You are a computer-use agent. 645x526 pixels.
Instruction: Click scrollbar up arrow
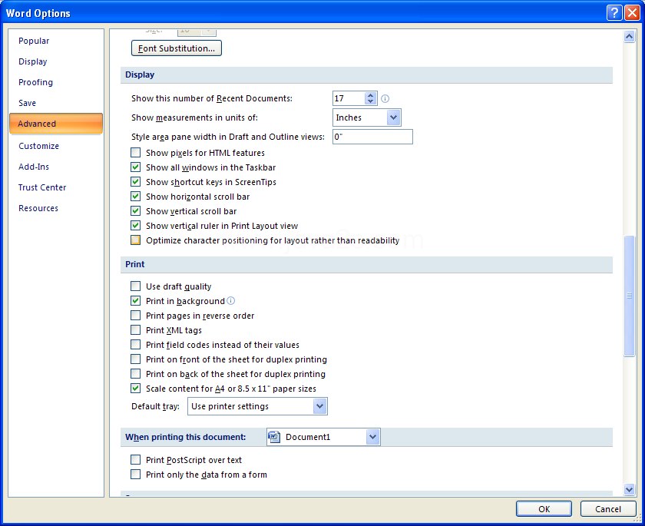(630, 37)
